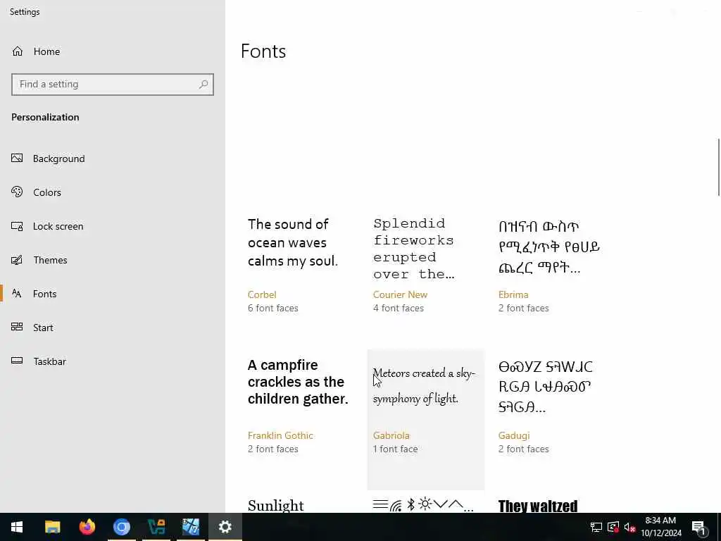Viewport: 721px width, 541px height.
Task: Open the clock and date flyout
Action: click(660, 527)
